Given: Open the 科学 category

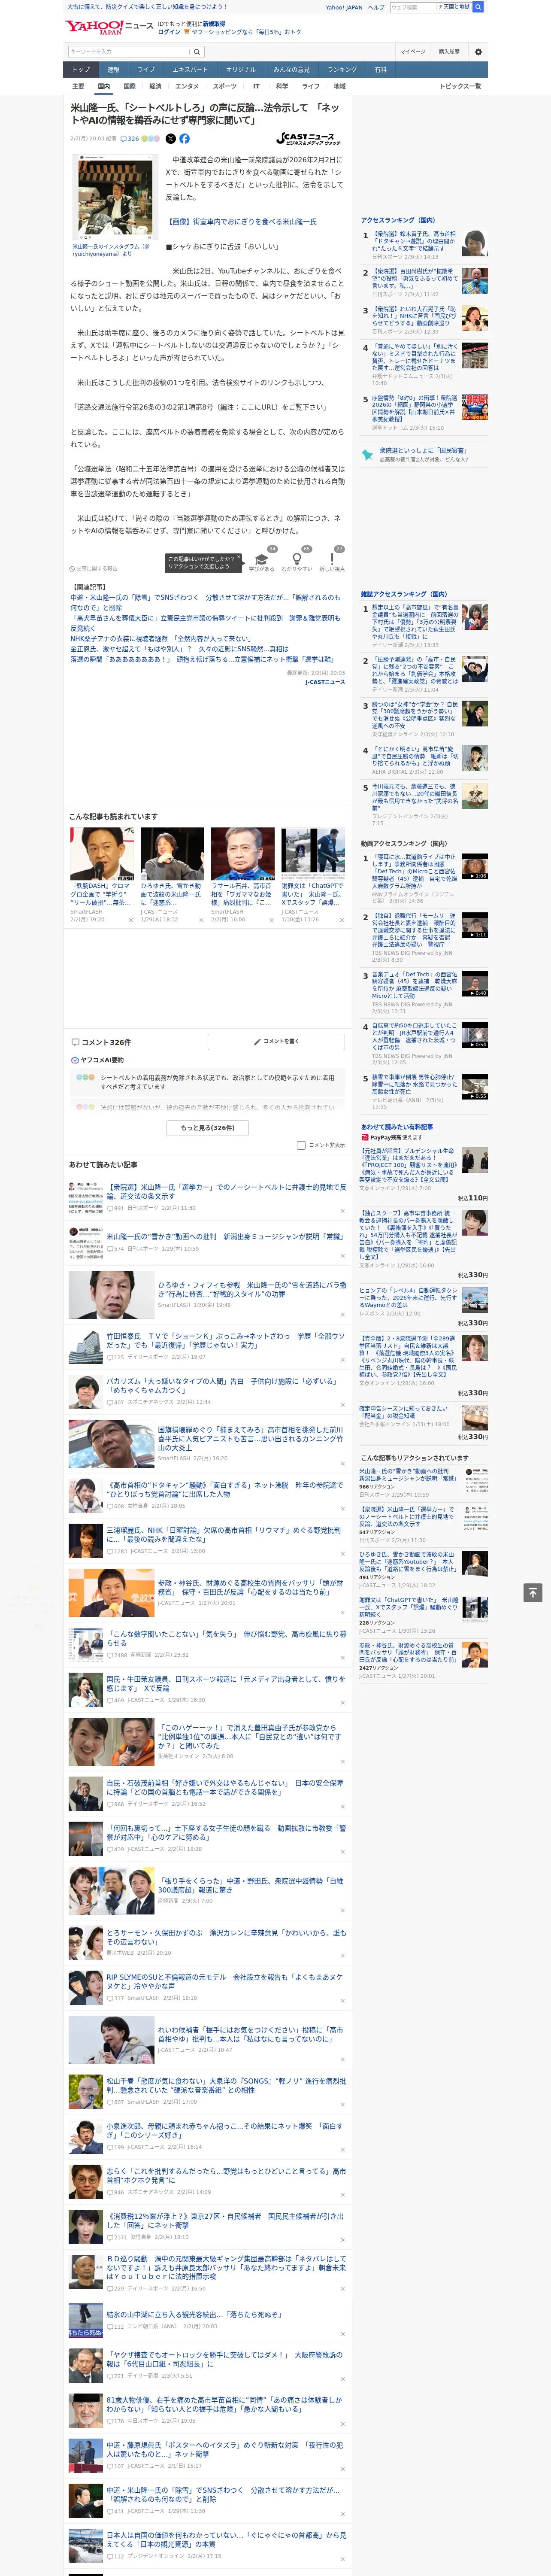Looking at the screenshot, I should [x=282, y=87].
